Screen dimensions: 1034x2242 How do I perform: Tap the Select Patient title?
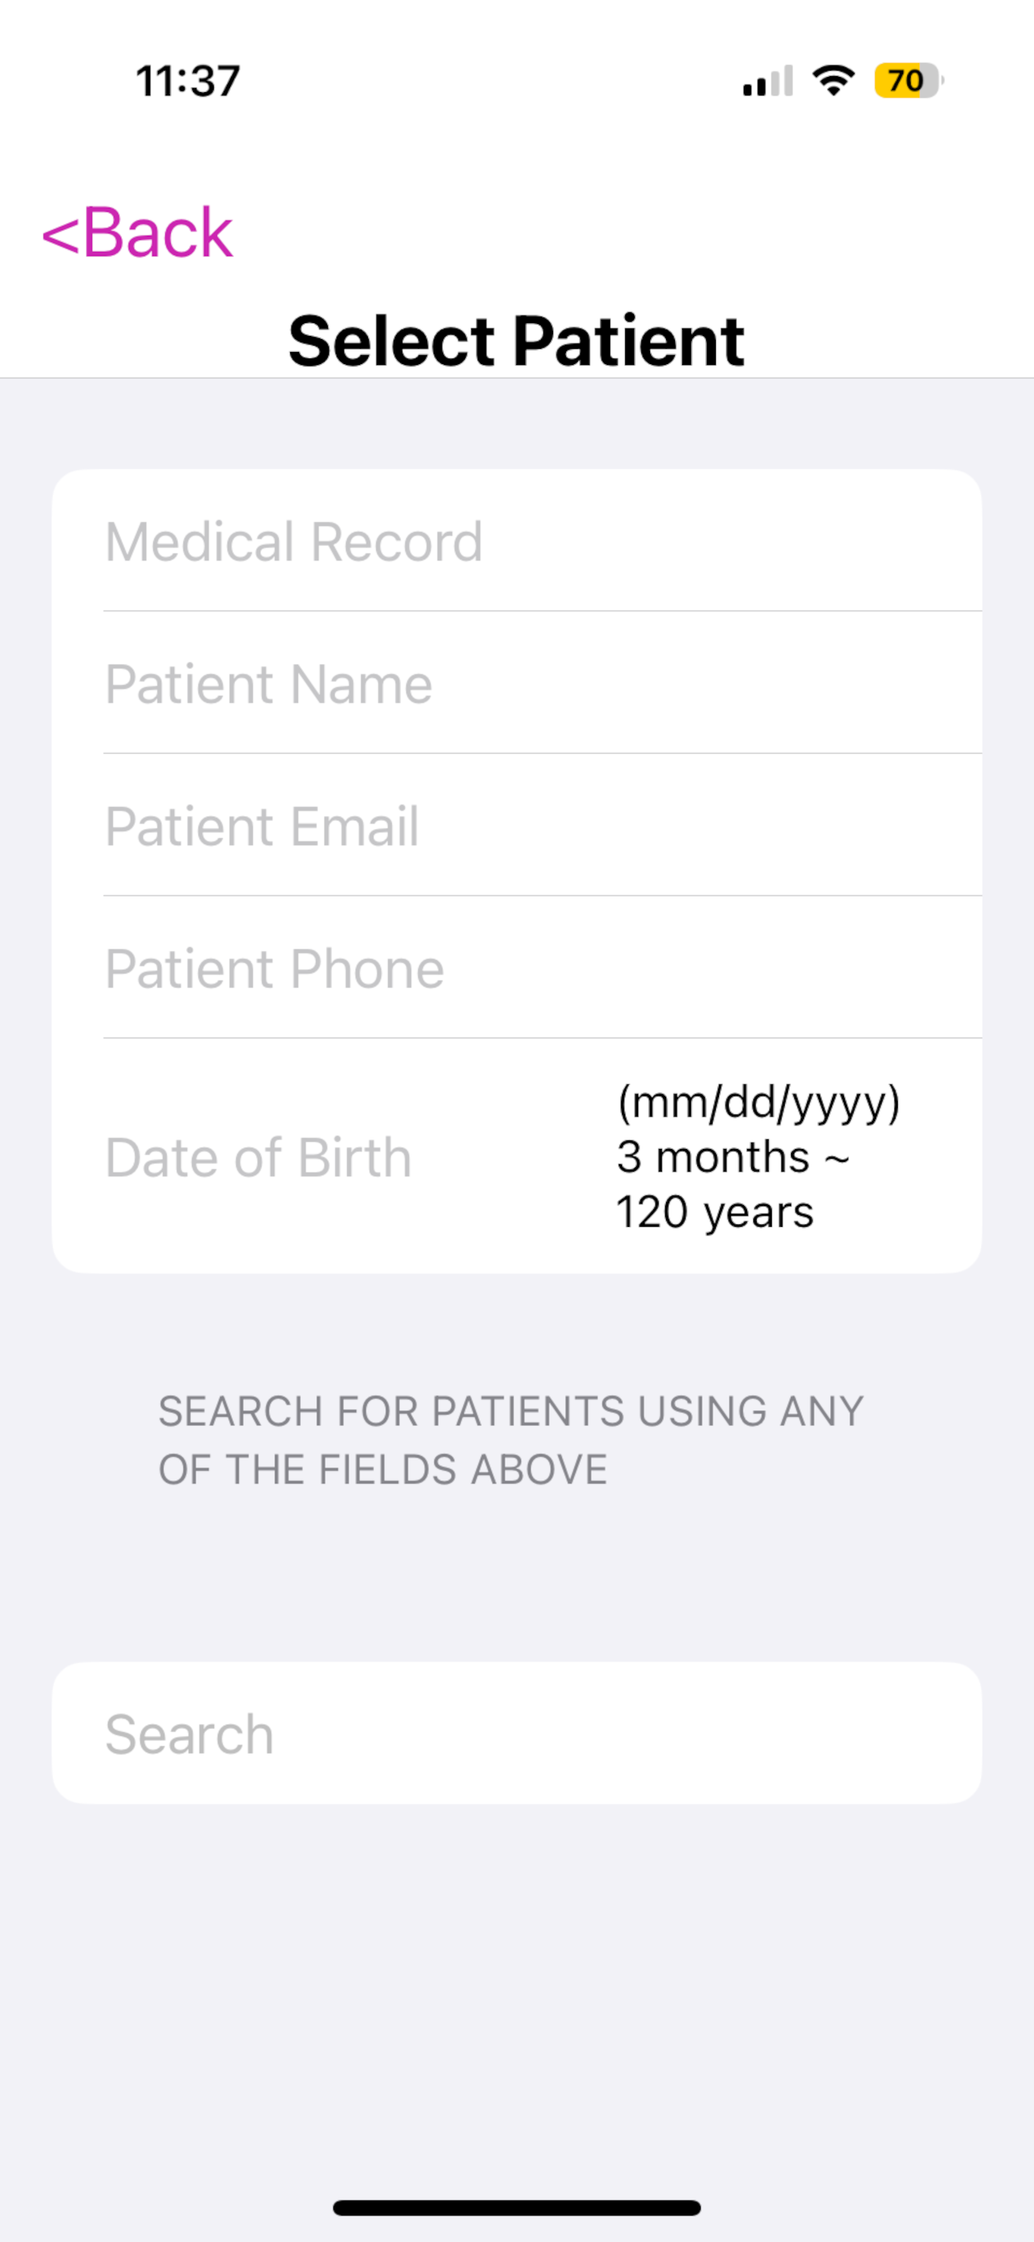tap(516, 340)
